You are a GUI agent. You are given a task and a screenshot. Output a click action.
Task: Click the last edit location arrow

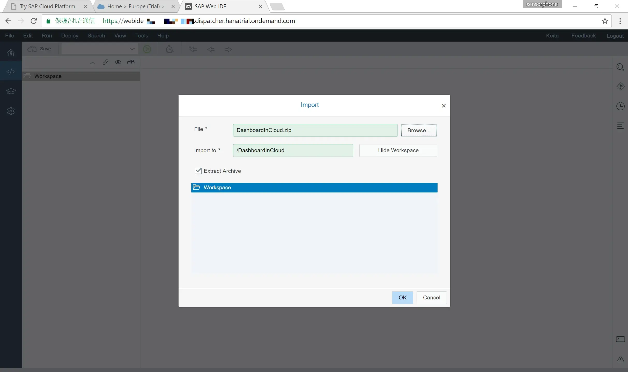pyautogui.click(x=193, y=49)
